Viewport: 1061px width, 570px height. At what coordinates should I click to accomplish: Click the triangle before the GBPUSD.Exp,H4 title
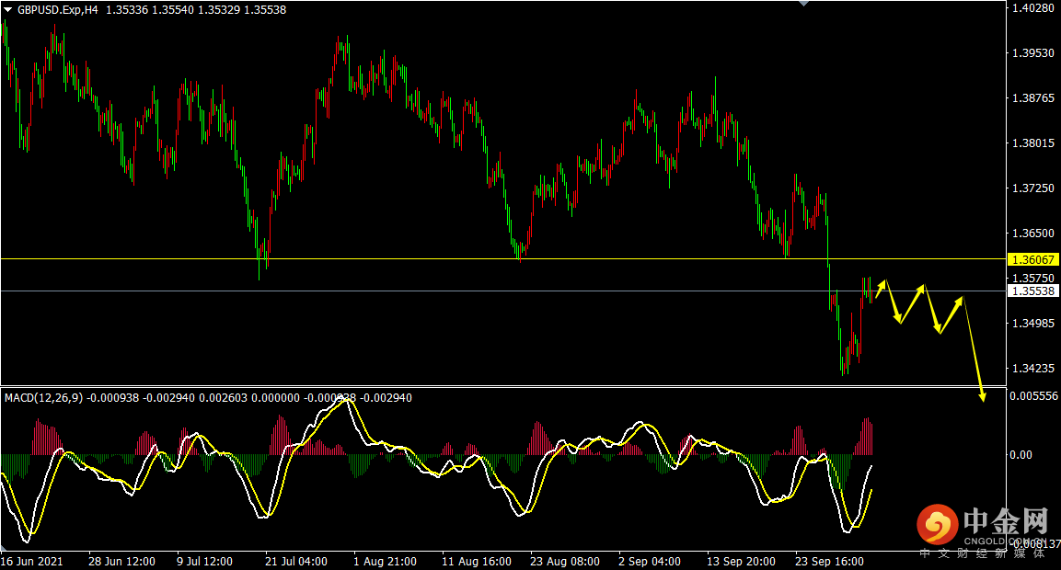coord(8,9)
